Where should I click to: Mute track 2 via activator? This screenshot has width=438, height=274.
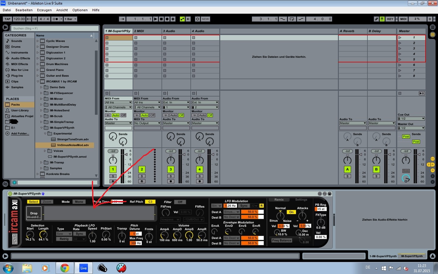(142, 170)
